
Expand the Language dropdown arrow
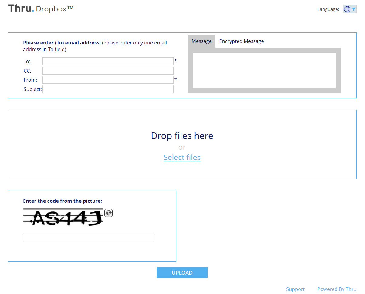pos(354,9)
